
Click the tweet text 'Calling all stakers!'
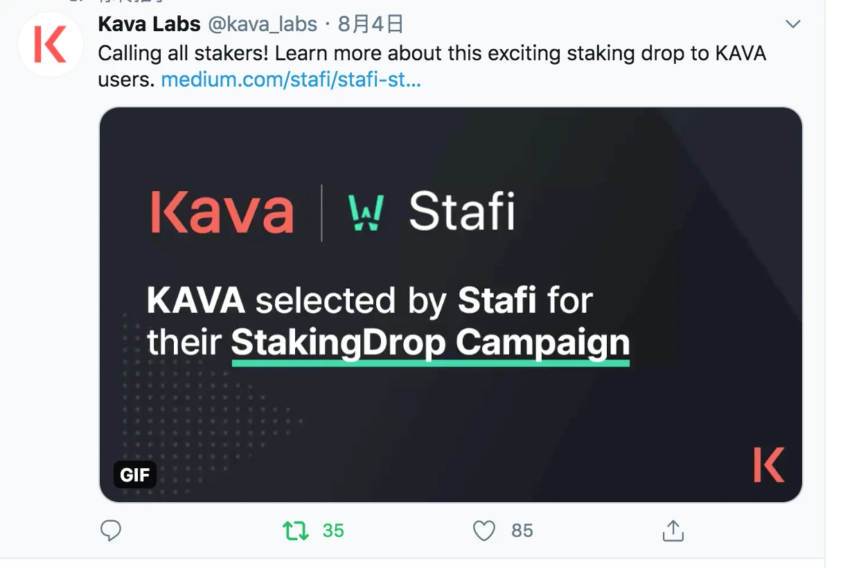click(x=184, y=53)
